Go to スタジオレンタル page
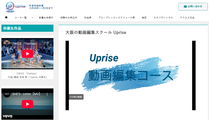Screen dimensions: 209x120 pos(163,18)
